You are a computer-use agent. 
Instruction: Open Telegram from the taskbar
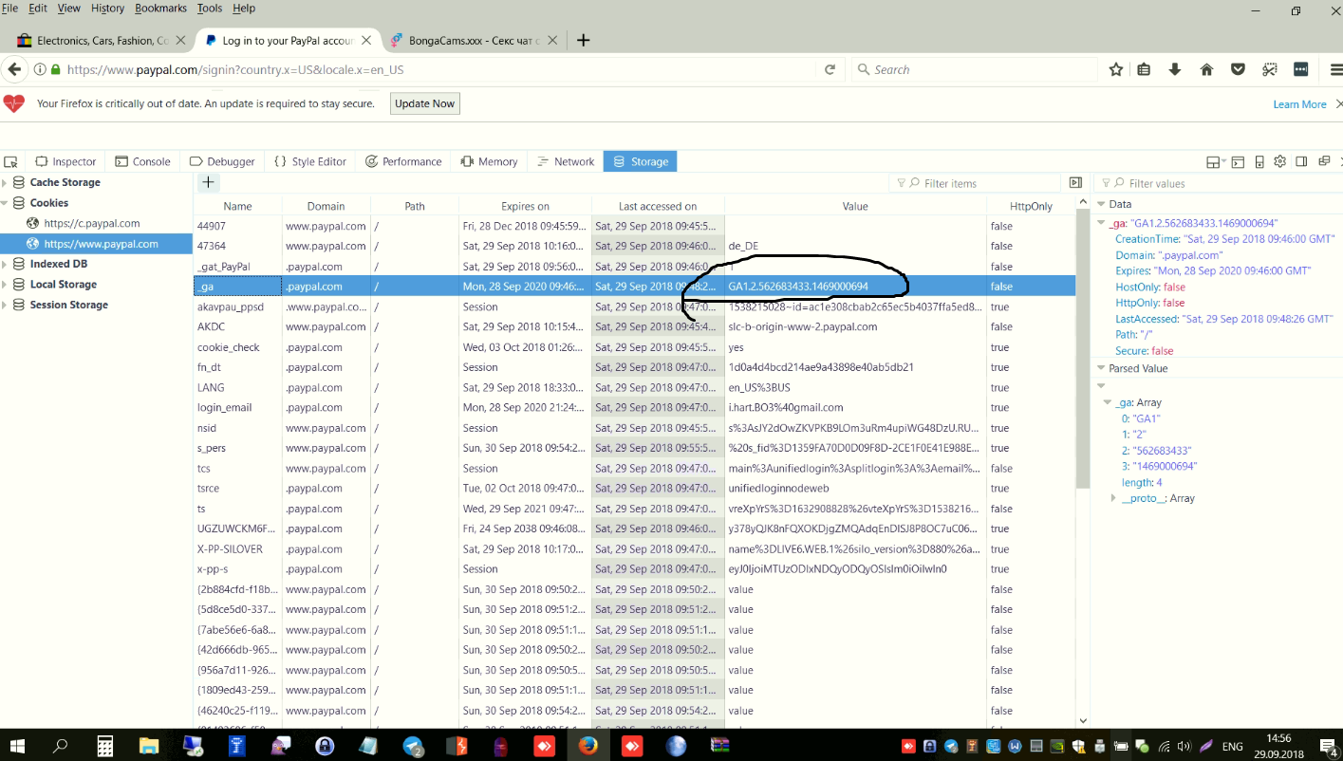tap(413, 746)
